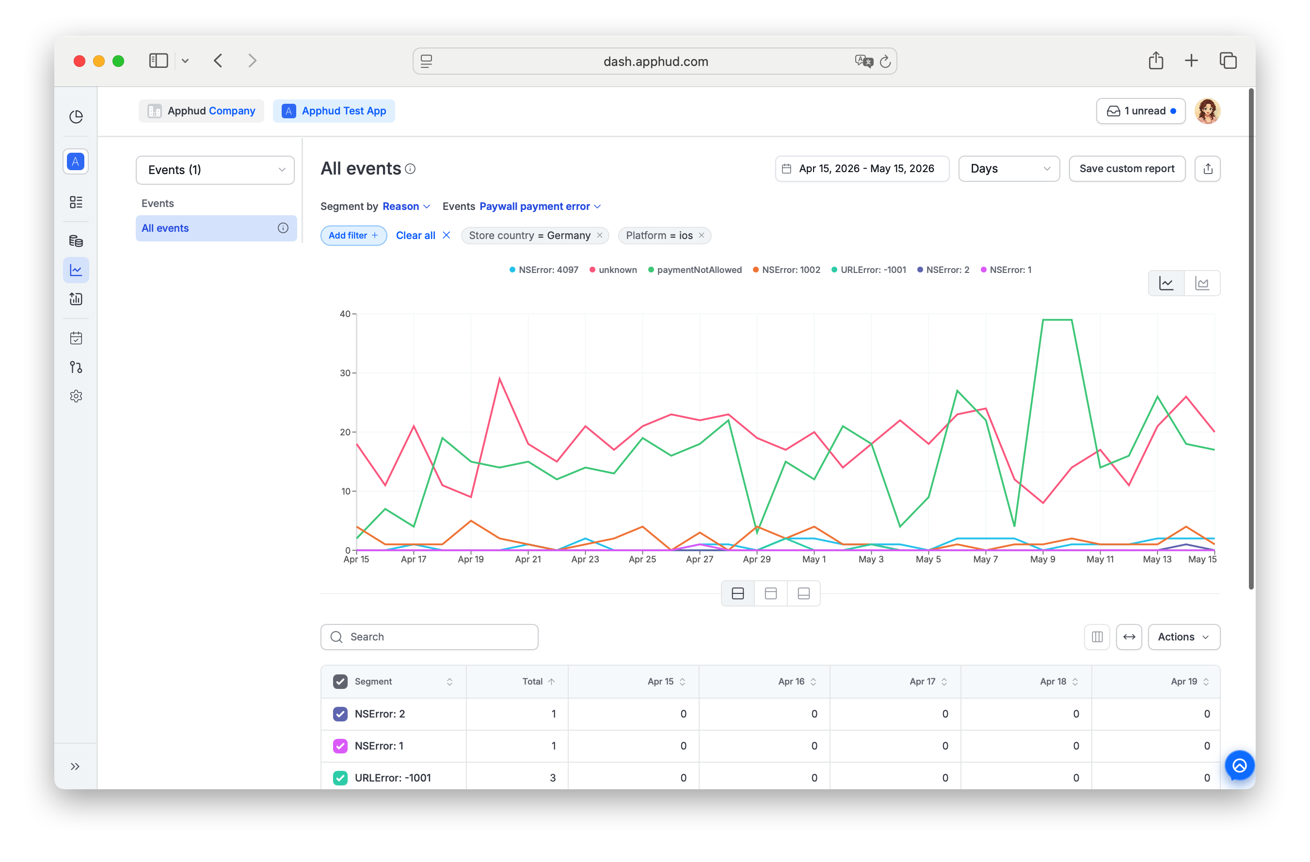Open the settings gear in sidebar
The width and height of the screenshot is (1310, 862).
pos(76,396)
